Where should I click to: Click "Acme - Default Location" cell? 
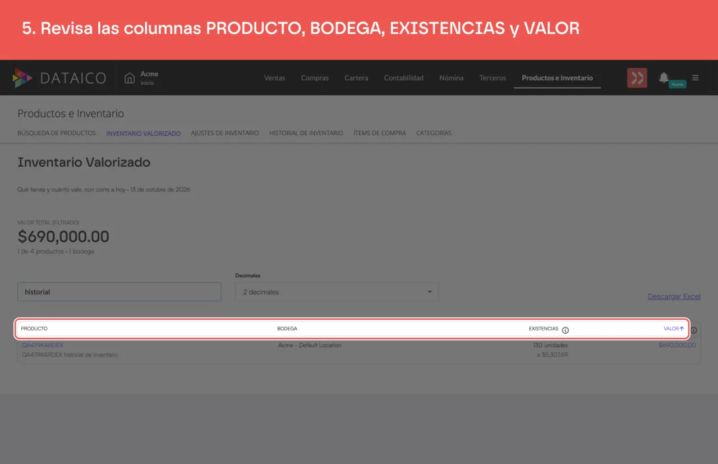tap(310, 345)
